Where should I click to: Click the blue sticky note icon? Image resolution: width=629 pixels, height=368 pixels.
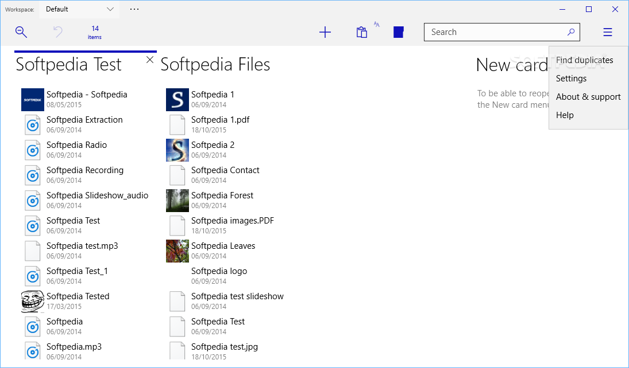(x=398, y=32)
